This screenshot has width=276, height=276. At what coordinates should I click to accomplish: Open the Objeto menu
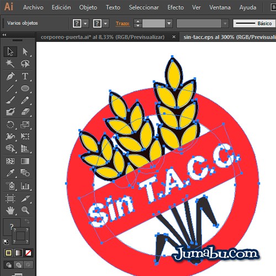(x=88, y=7)
